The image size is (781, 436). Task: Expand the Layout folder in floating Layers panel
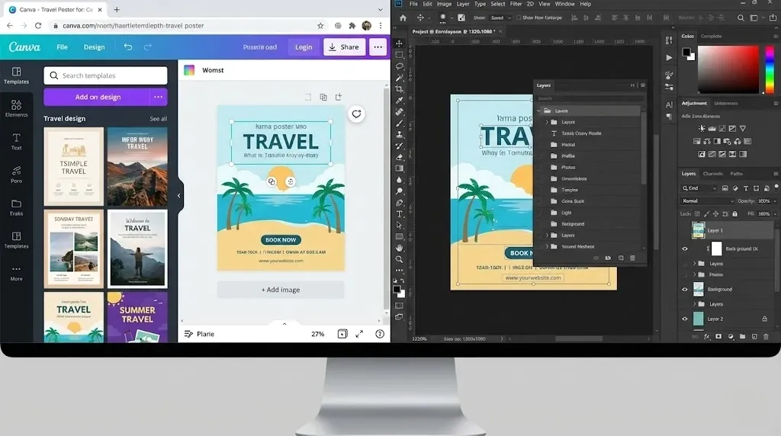[546, 122]
